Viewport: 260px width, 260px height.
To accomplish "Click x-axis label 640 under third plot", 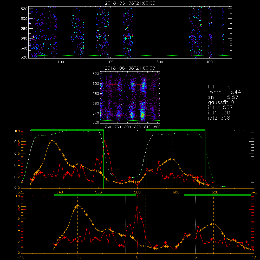I will click(x=254, y=192).
